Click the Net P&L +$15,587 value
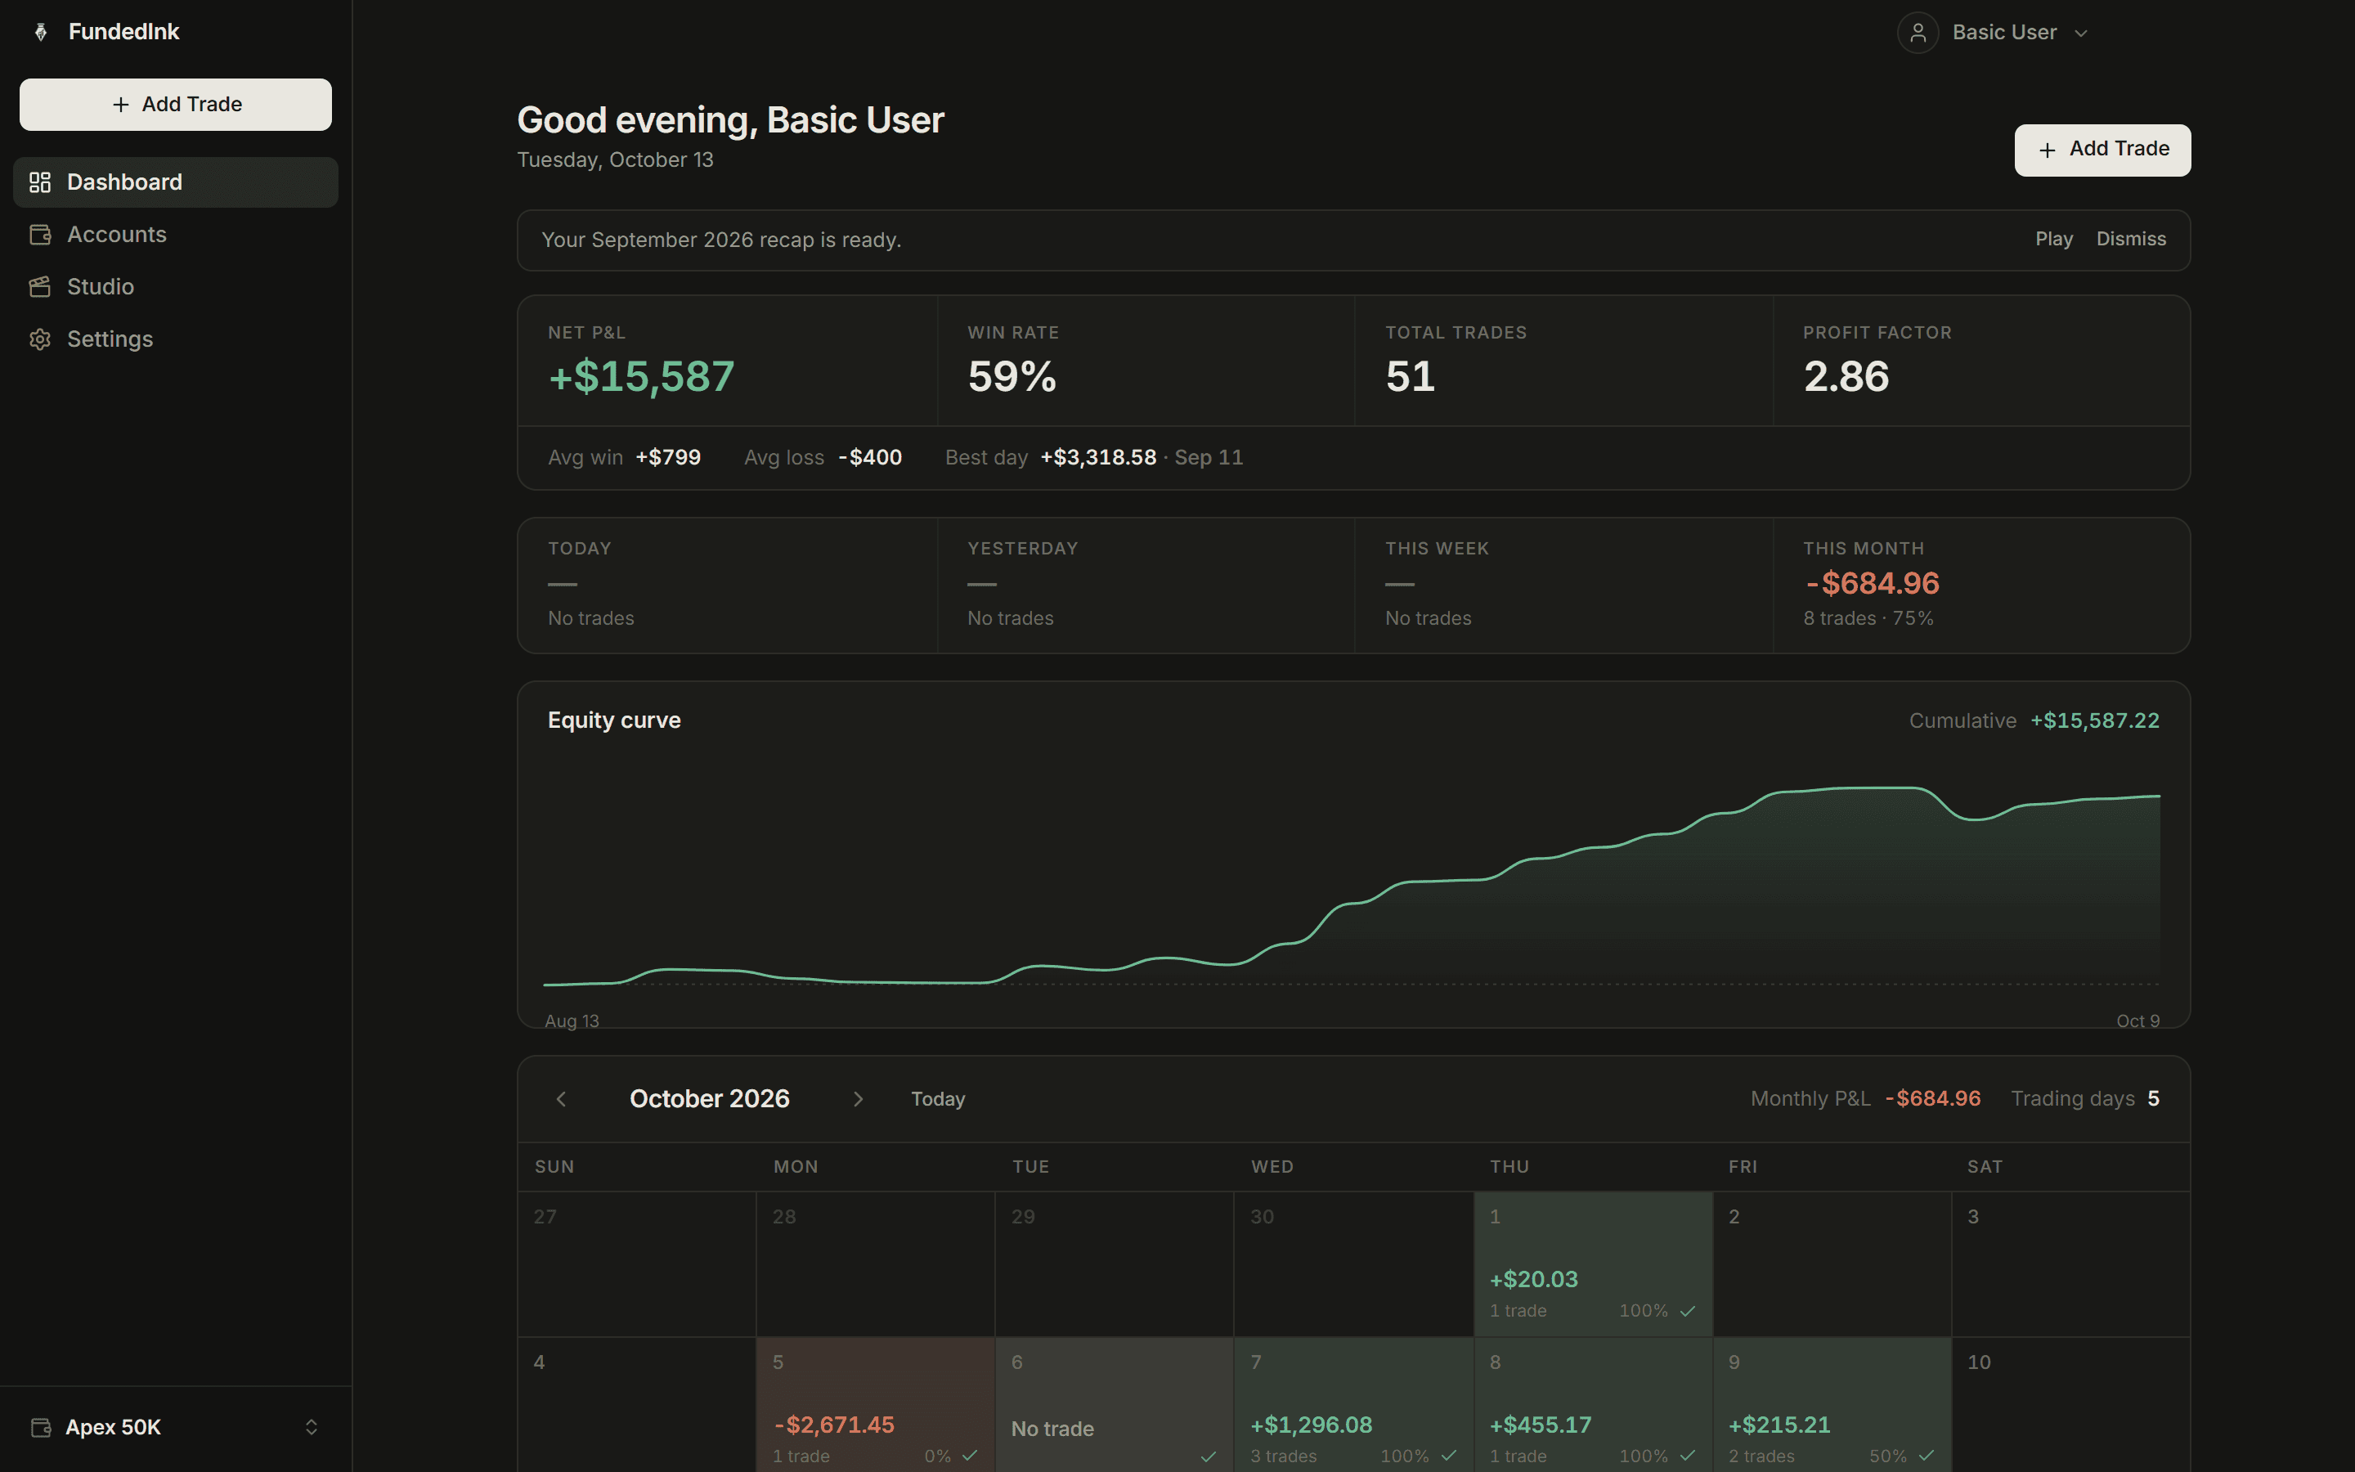The image size is (2355, 1472). tap(641, 378)
